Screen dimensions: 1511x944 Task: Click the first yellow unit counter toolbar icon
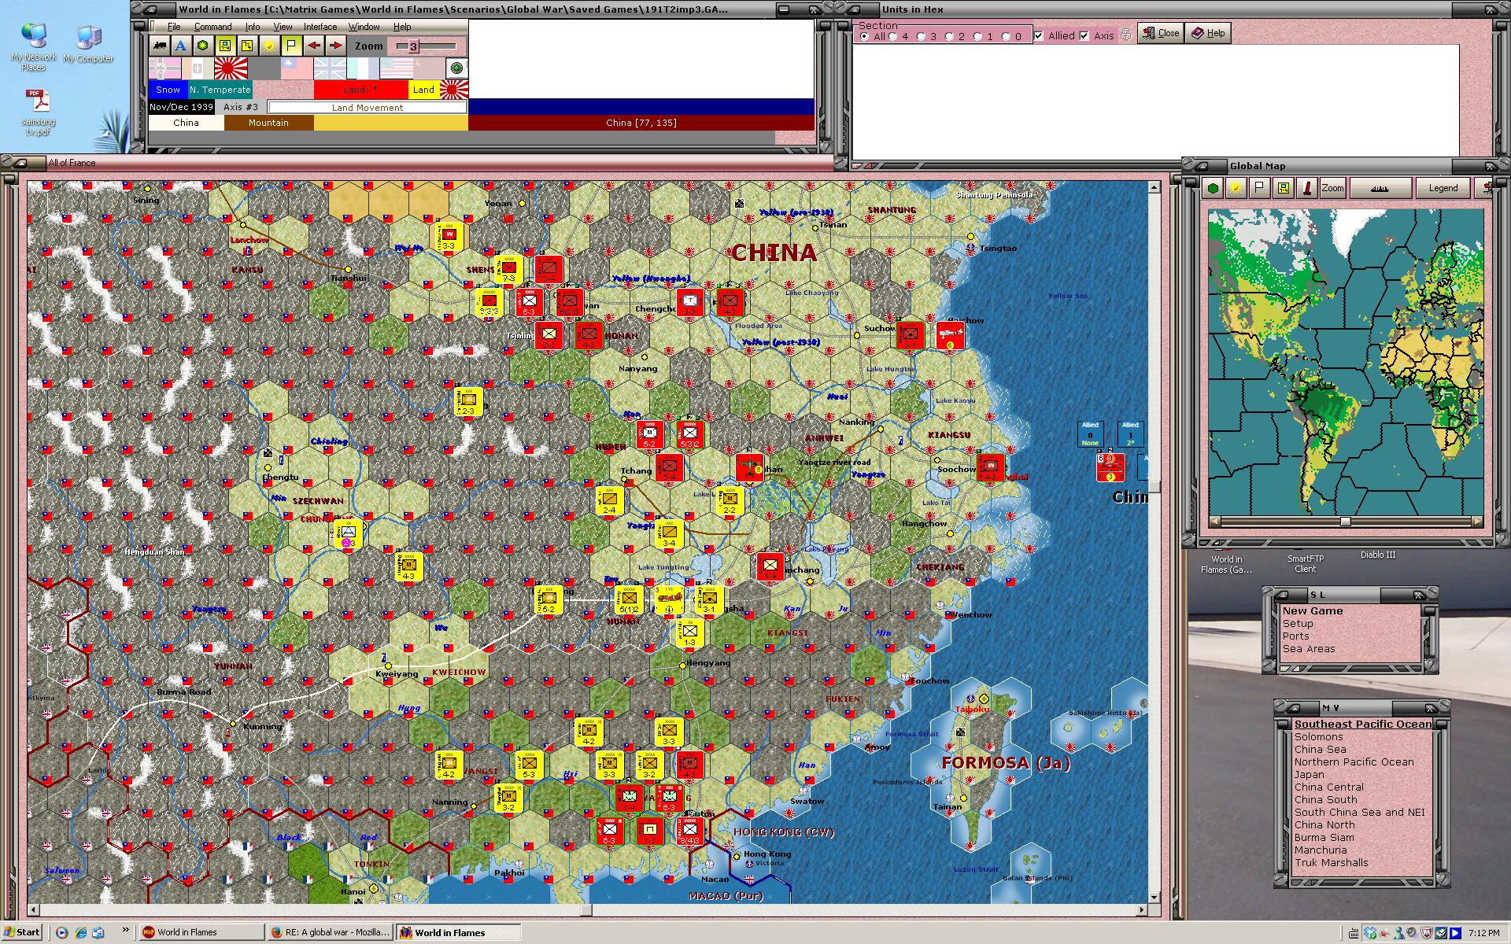(225, 46)
